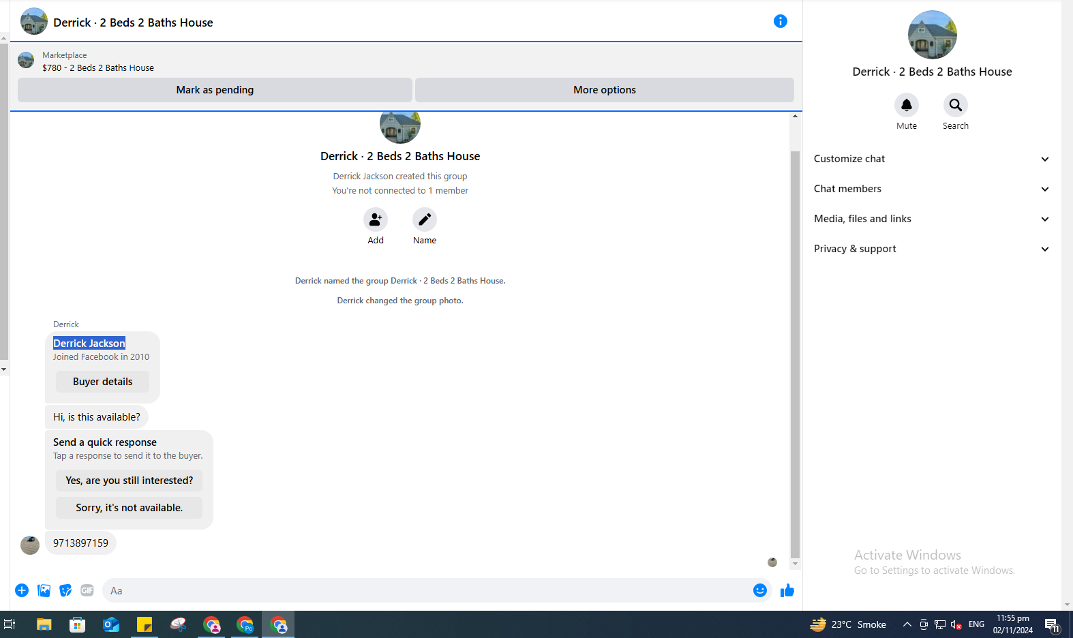Add a member using the Add icon
The width and height of the screenshot is (1073, 638).
376,219
